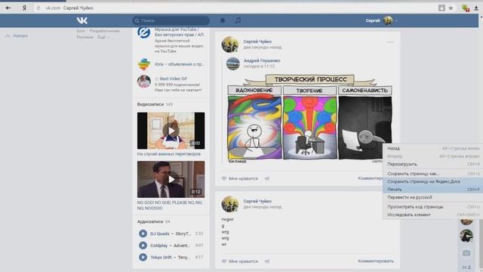This screenshot has height=272, width=483.
Task: Open notifications bell in VK header
Action: pos(223,20)
